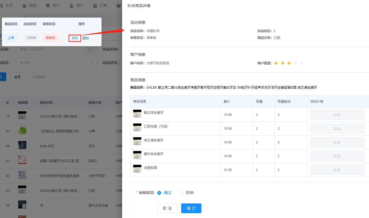Open the 请选择 status dropdown

click(x=56, y=63)
